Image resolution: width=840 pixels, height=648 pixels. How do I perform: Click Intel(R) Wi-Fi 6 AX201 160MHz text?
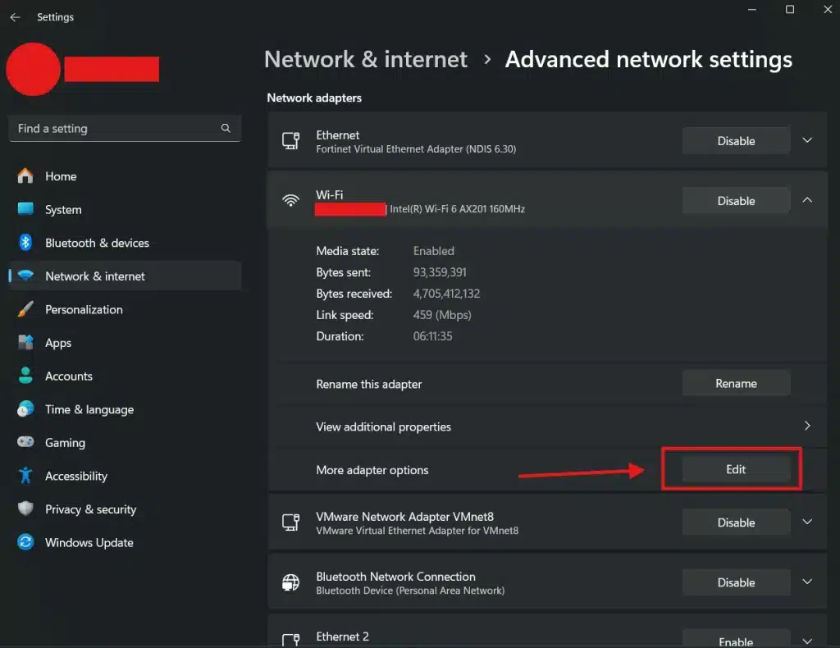[458, 209]
